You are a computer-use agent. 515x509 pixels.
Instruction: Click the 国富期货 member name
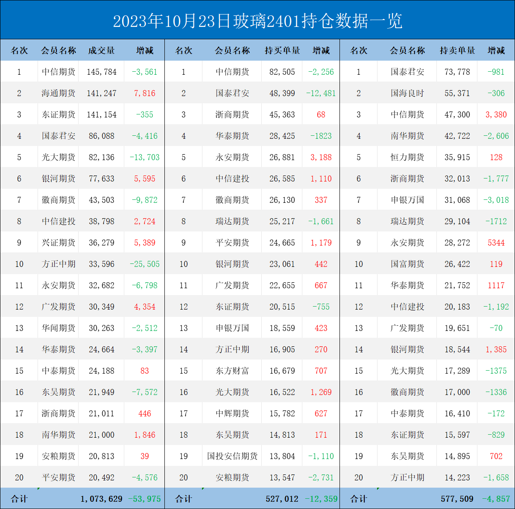407,264
